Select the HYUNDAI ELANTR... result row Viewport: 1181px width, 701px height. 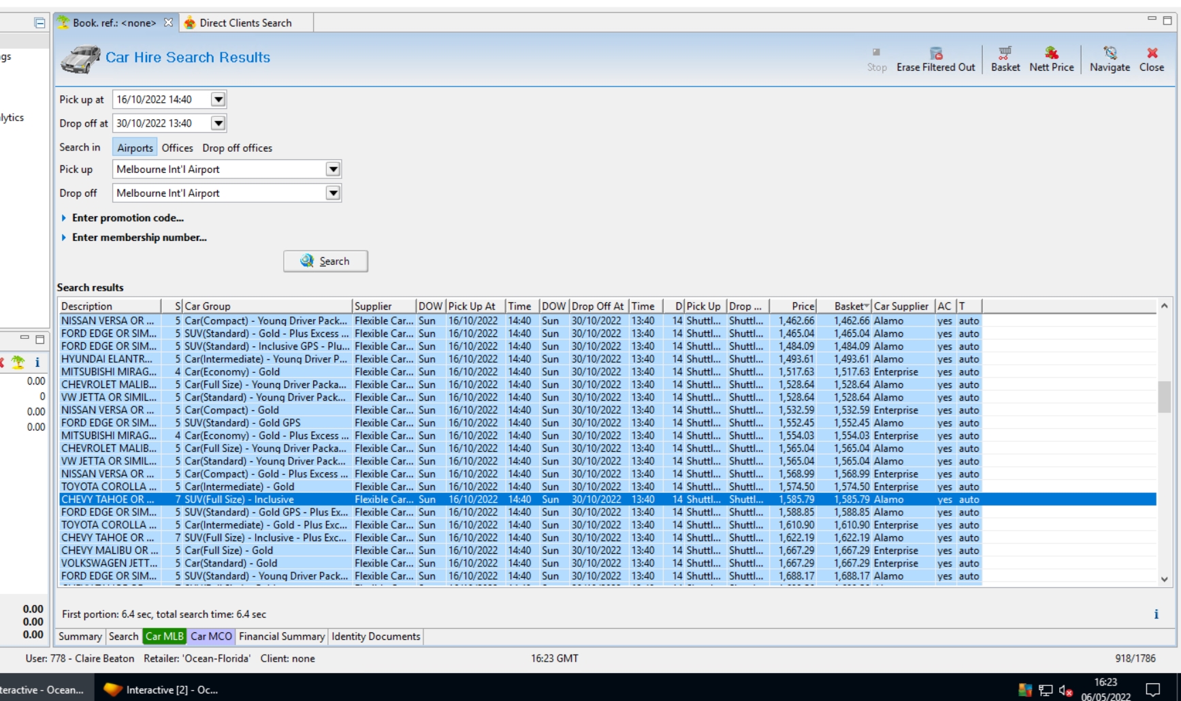[x=607, y=359]
